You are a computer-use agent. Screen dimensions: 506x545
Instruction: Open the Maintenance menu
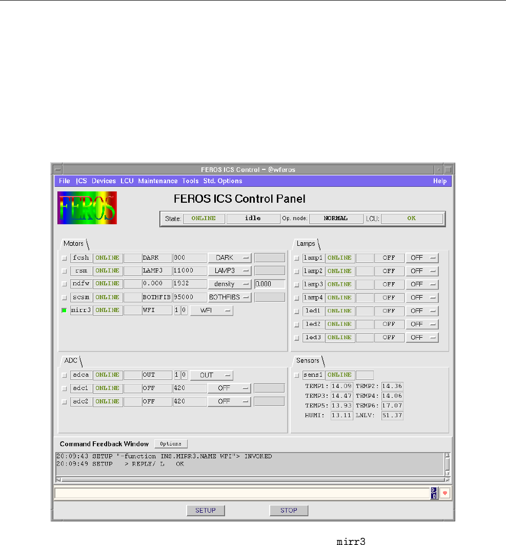coord(158,181)
